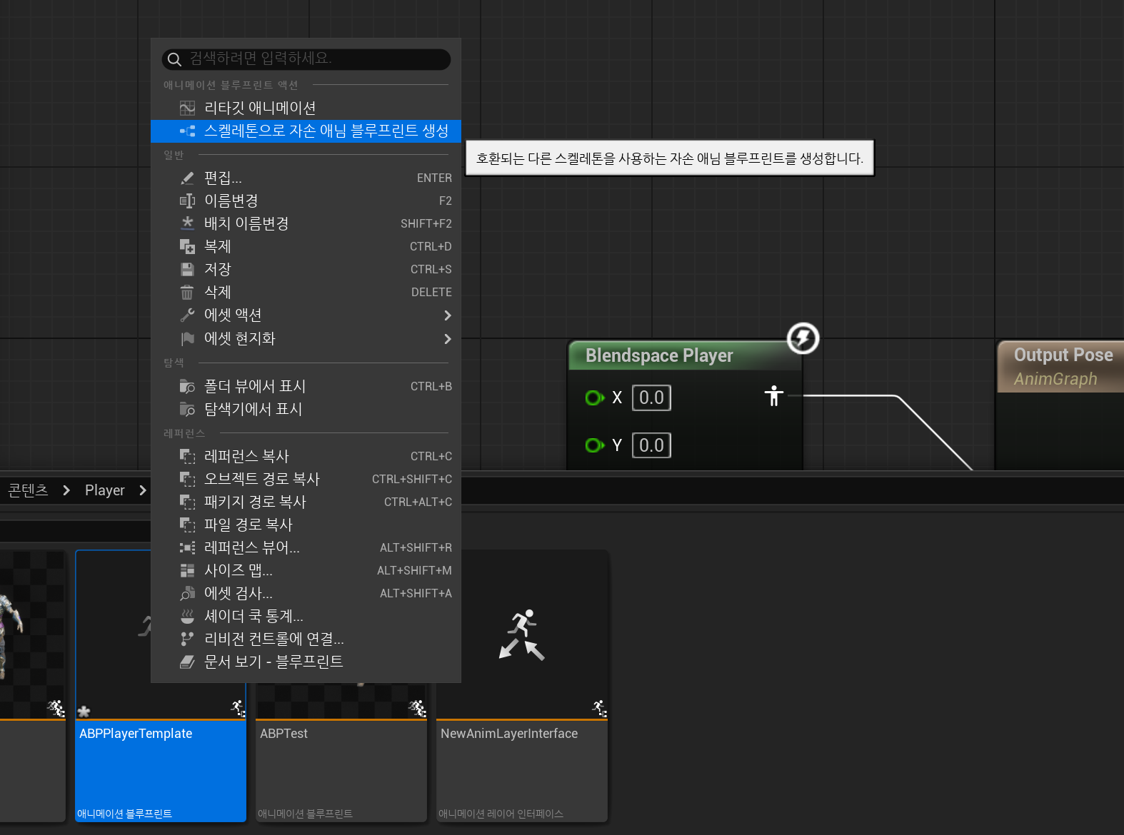This screenshot has height=835, width=1124.
Task: Click the 사이즈 맵 icon
Action: tap(187, 570)
